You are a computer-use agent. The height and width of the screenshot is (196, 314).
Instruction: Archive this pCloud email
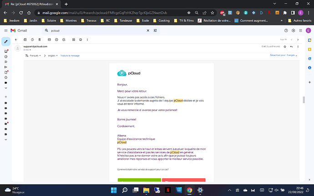point(25,40)
